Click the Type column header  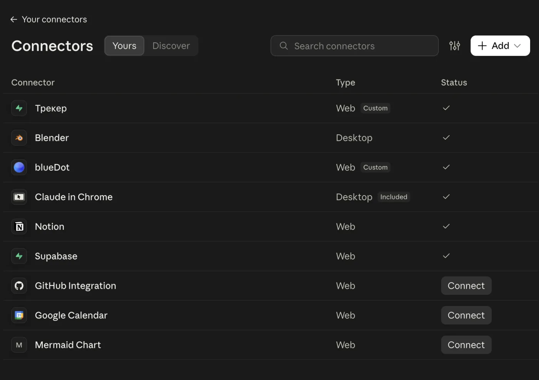345,82
